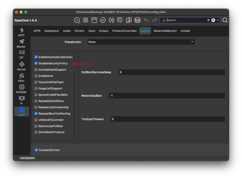Enable ReloadOptionRoms checkbox

pos(36,101)
